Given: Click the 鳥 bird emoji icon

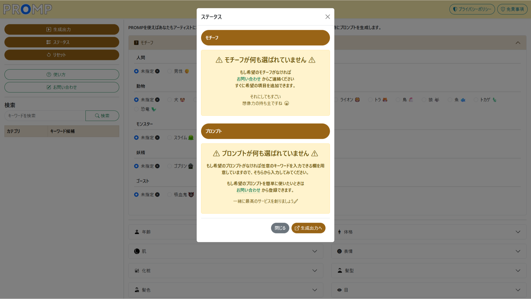Looking at the screenshot, I should (x=411, y=100).
